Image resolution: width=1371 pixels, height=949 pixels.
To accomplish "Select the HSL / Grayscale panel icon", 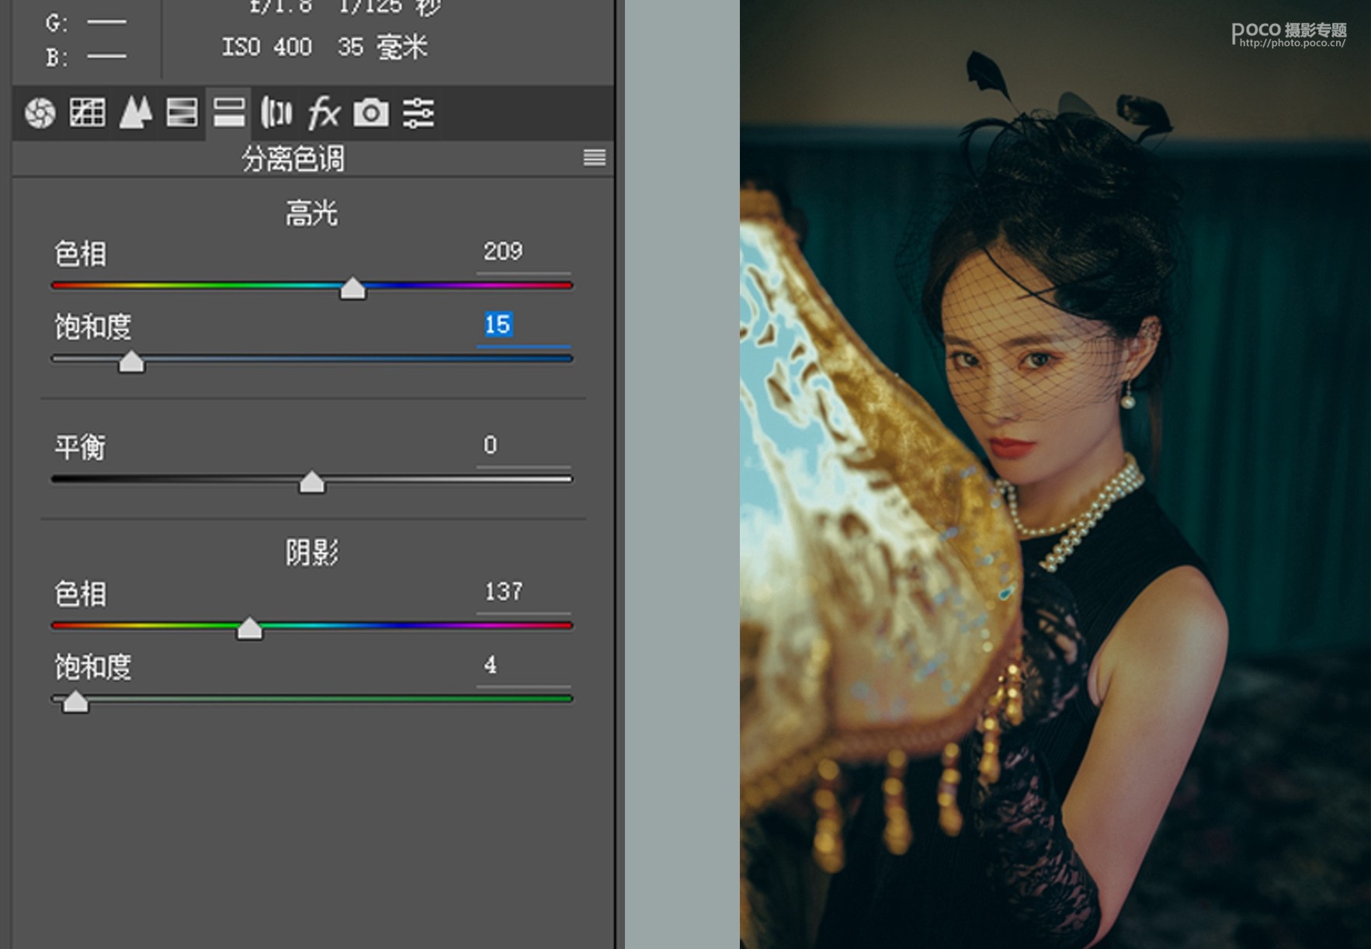I will coord(182,113).
